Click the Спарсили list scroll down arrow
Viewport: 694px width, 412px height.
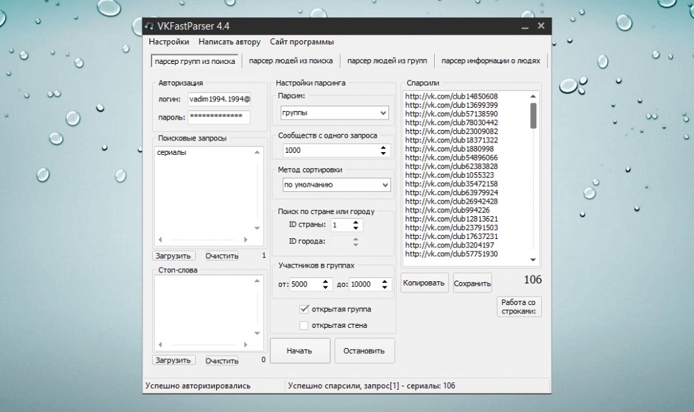point(534,260)
